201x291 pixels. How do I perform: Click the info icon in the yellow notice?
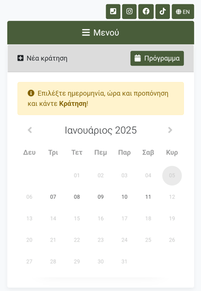pyautogui.click(x=31, y=93)
